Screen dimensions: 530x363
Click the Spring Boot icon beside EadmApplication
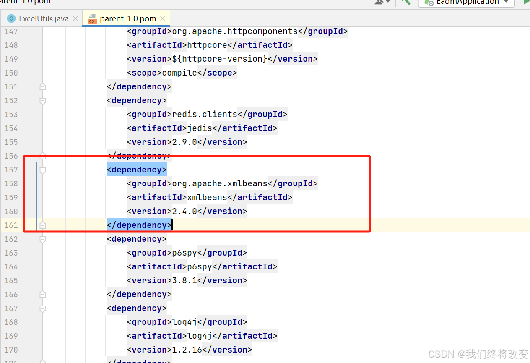428,3
